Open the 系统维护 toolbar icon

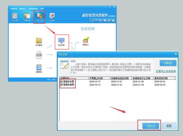pos(52,17)
